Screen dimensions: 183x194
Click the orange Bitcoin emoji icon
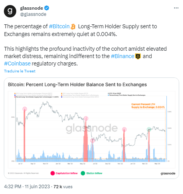pos(73,27)
